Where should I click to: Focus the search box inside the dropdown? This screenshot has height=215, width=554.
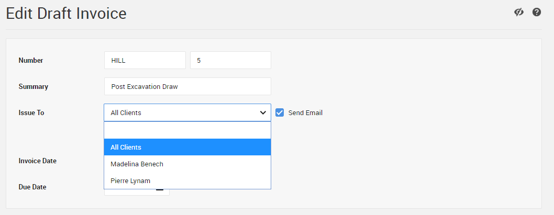(187, 130)
